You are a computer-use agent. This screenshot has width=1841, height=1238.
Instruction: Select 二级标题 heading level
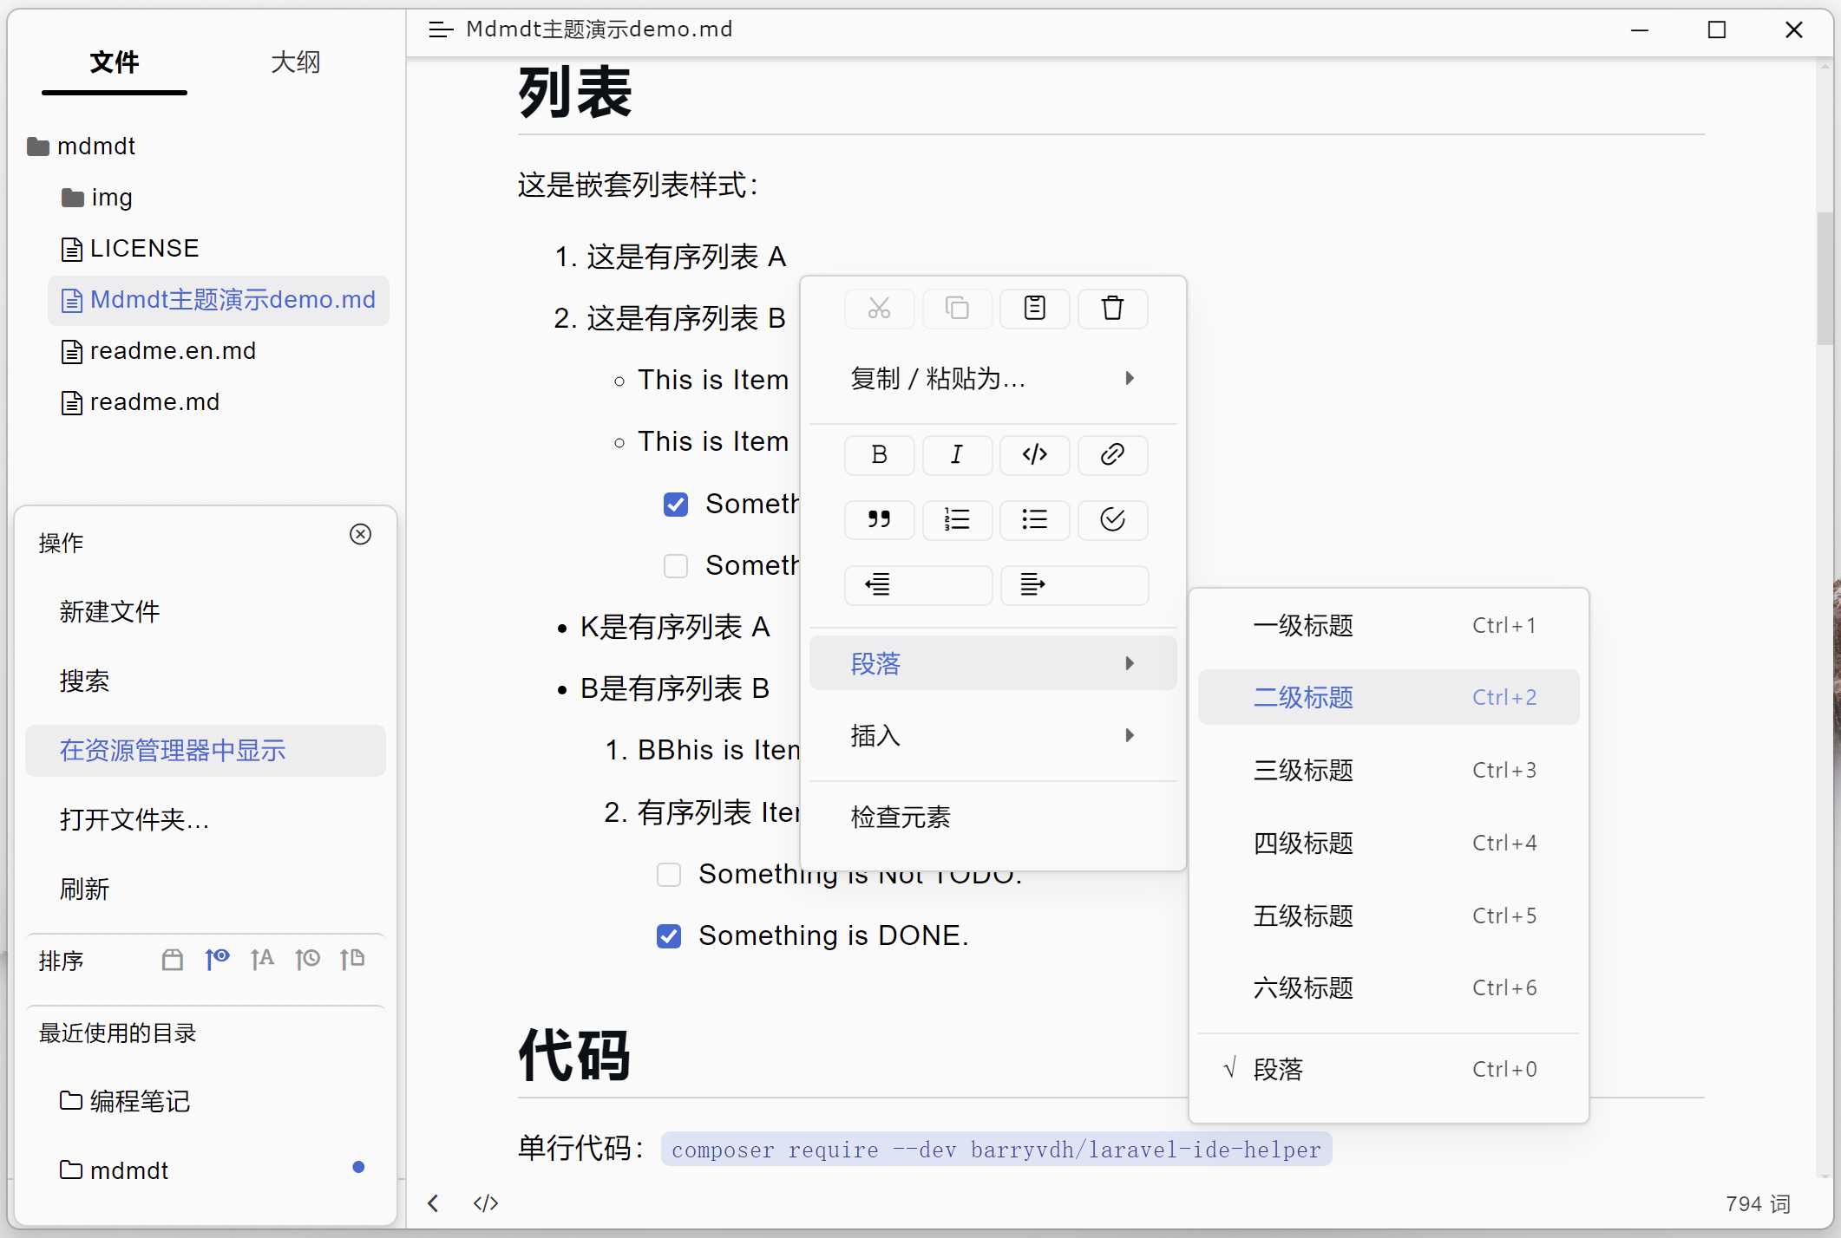point(1388,697)
